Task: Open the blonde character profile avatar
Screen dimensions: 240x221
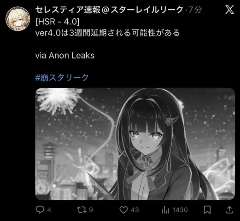Action: [x=18, y=18]
